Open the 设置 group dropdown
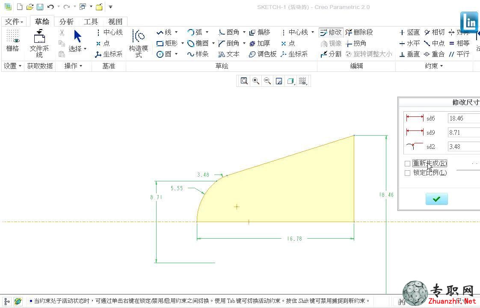The height and width of the screenshot is (308, 480). [12, 66]
